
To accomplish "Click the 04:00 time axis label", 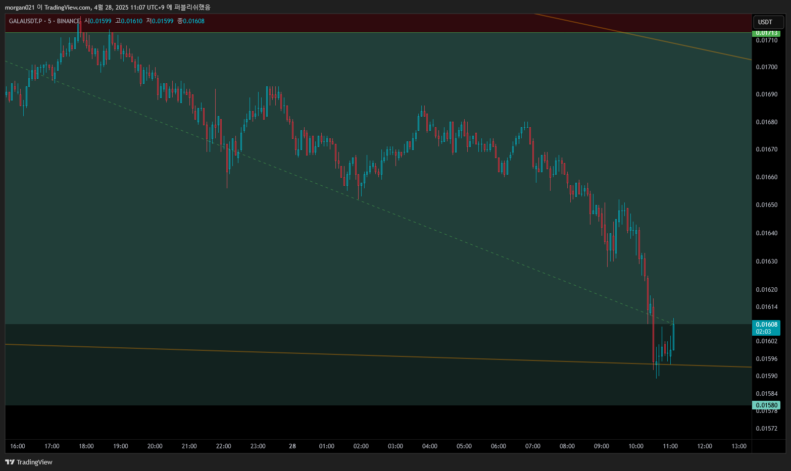I will point(430,446).
